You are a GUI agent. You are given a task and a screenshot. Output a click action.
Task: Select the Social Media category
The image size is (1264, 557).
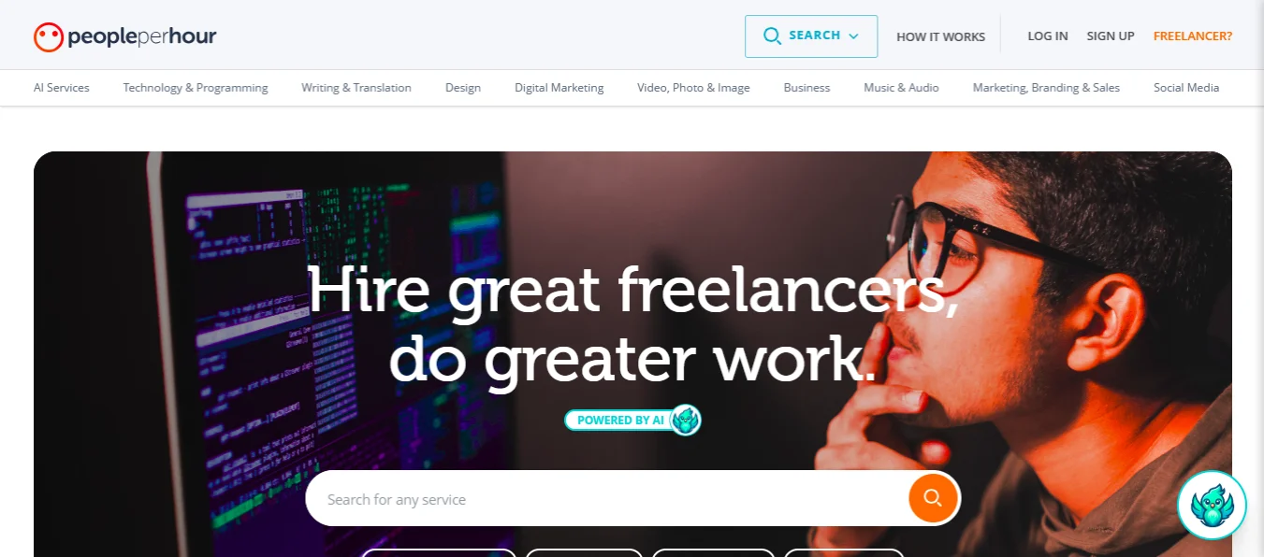[x=1186, y=88]
